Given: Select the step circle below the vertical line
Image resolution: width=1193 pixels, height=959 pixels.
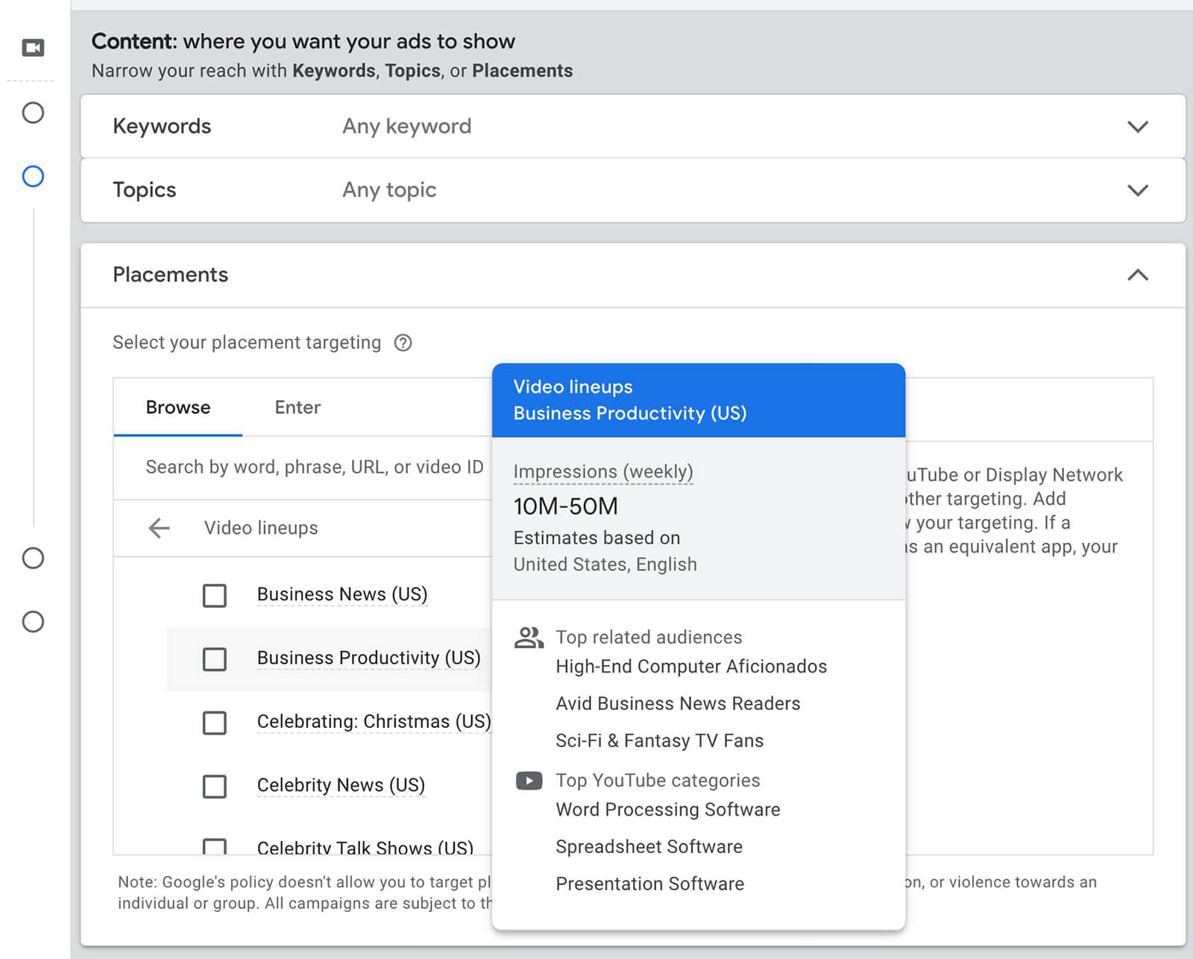Looking at the screenshot, I should (33, 559).
